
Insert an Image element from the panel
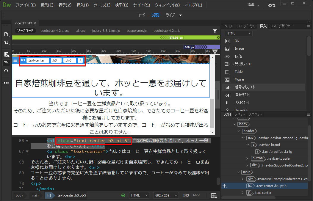pyautogui.click(x=239, y=48)
